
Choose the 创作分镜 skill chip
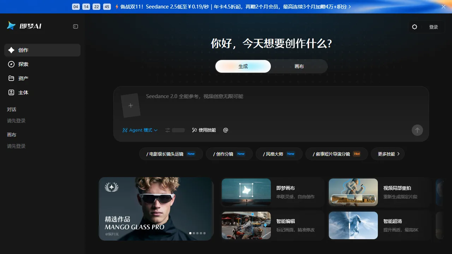(229, 154)
